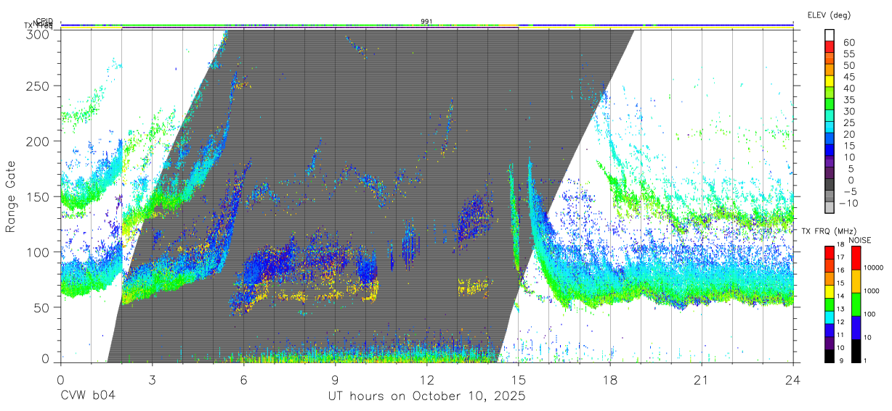The image size is (892, 411).
Task: Click x-axis tick label '12'
Action: tap(426, 380)
